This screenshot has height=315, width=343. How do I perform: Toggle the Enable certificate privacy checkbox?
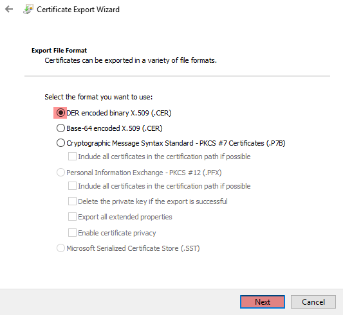coord(72,232)
